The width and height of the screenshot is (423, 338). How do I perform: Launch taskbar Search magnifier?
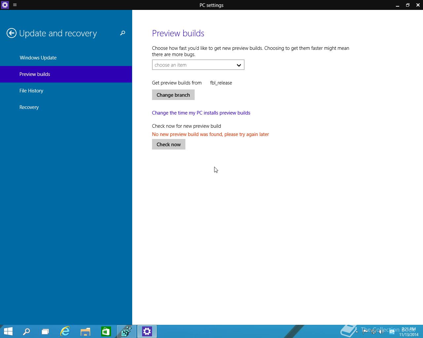pyautogui.click(x=26, y=331)
